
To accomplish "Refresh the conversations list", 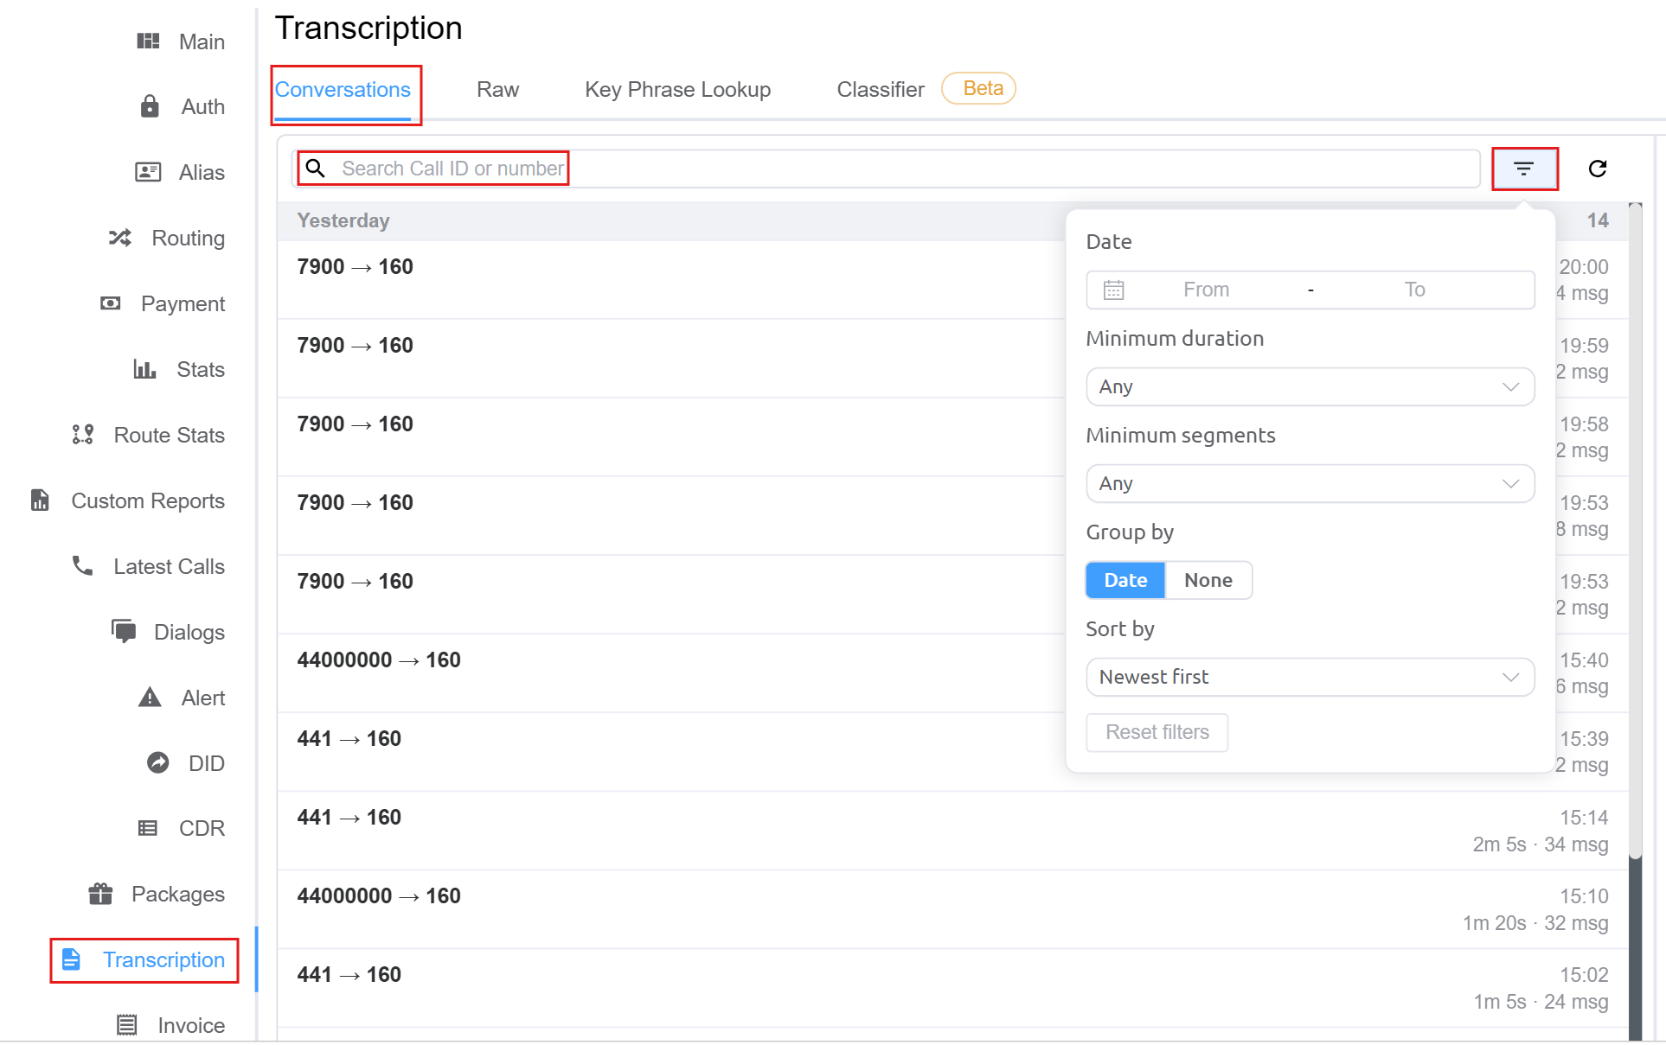I will (1598, 169).
